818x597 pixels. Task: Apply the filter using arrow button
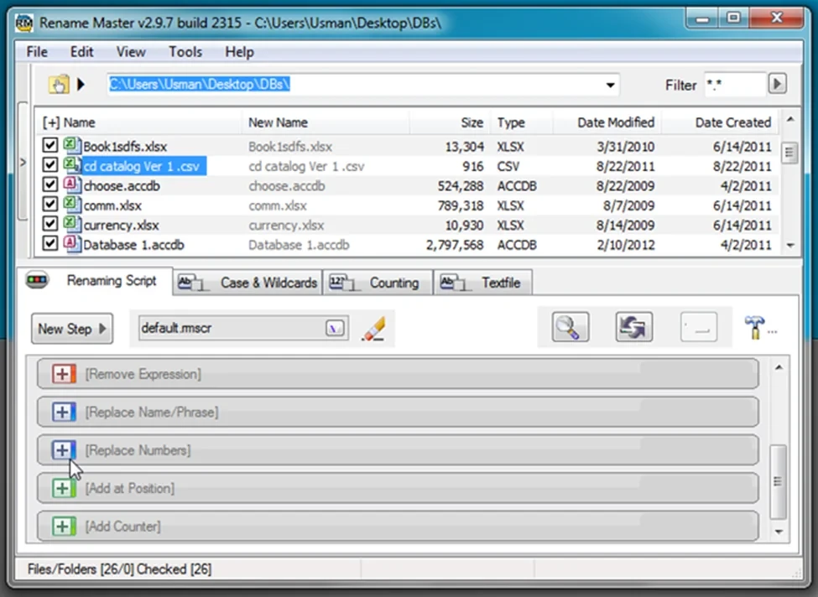pos(778,84)
